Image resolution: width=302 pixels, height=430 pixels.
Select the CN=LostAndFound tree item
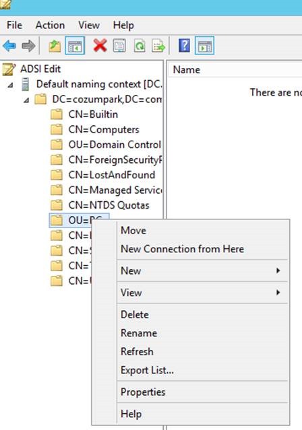(x=112, y=175)
